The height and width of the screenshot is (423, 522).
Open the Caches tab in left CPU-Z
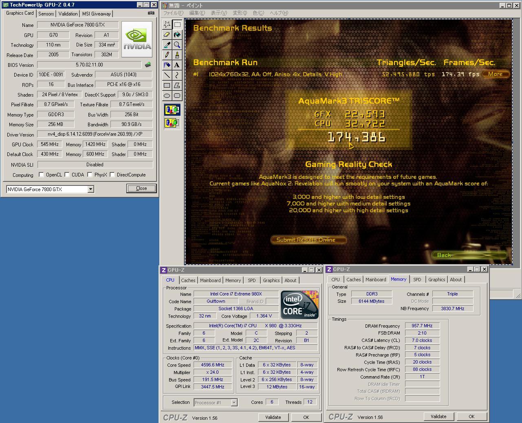pos(188,280)
